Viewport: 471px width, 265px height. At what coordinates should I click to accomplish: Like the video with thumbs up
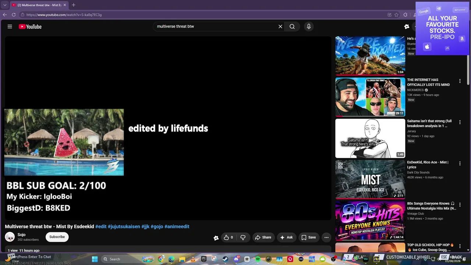228,237
